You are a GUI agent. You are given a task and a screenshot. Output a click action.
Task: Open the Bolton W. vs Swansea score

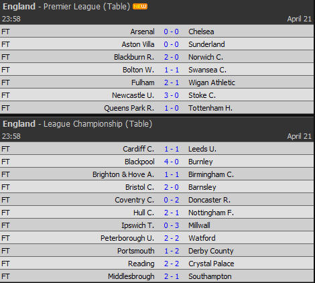[x=172, y=70]
